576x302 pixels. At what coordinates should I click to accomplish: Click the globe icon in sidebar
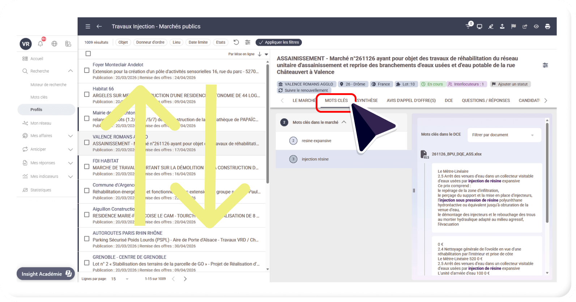click(x=54, y=44)
